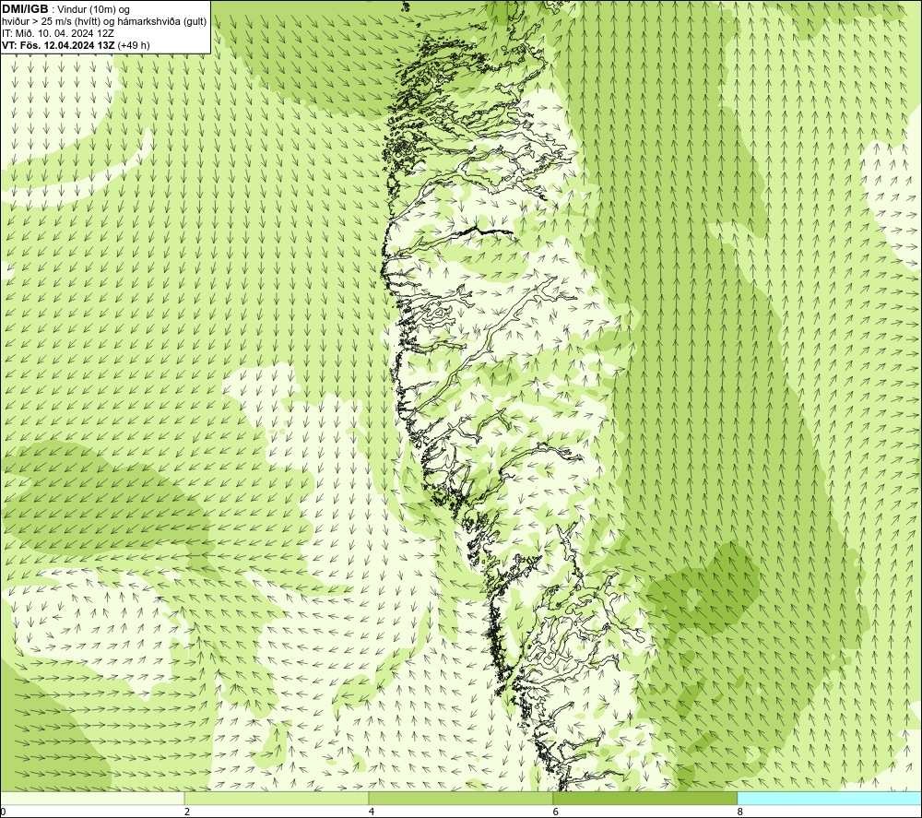Click the '0' scale label
This screenshot has height=818, width=922.
pyautogui.click(x=4, y=812)
